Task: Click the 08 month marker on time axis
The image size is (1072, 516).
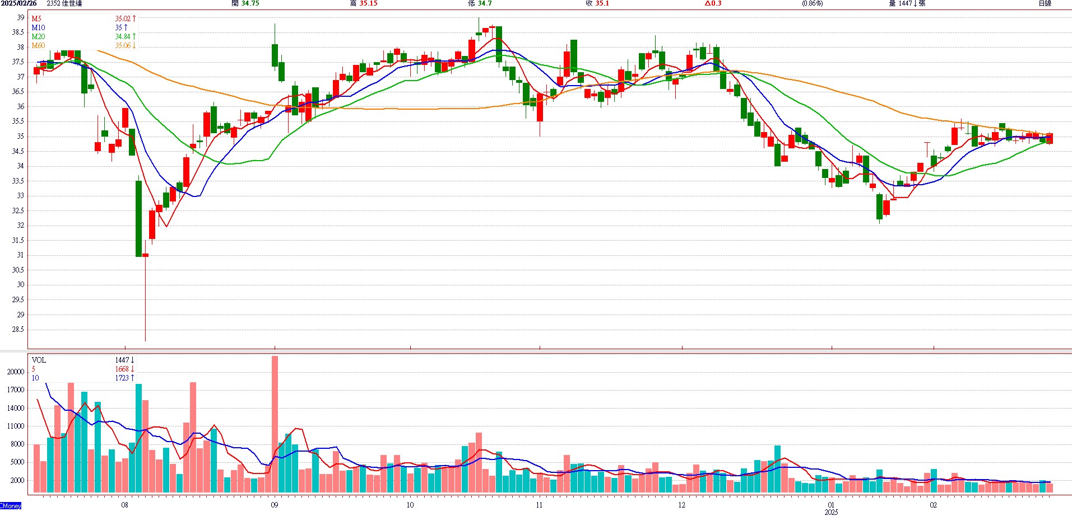Action: 124,505
